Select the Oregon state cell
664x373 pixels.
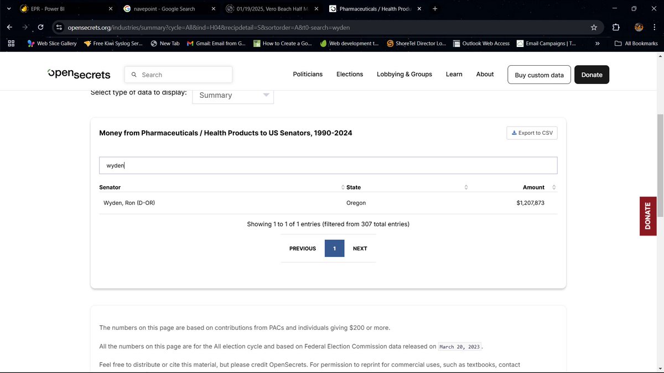point(356,203)
